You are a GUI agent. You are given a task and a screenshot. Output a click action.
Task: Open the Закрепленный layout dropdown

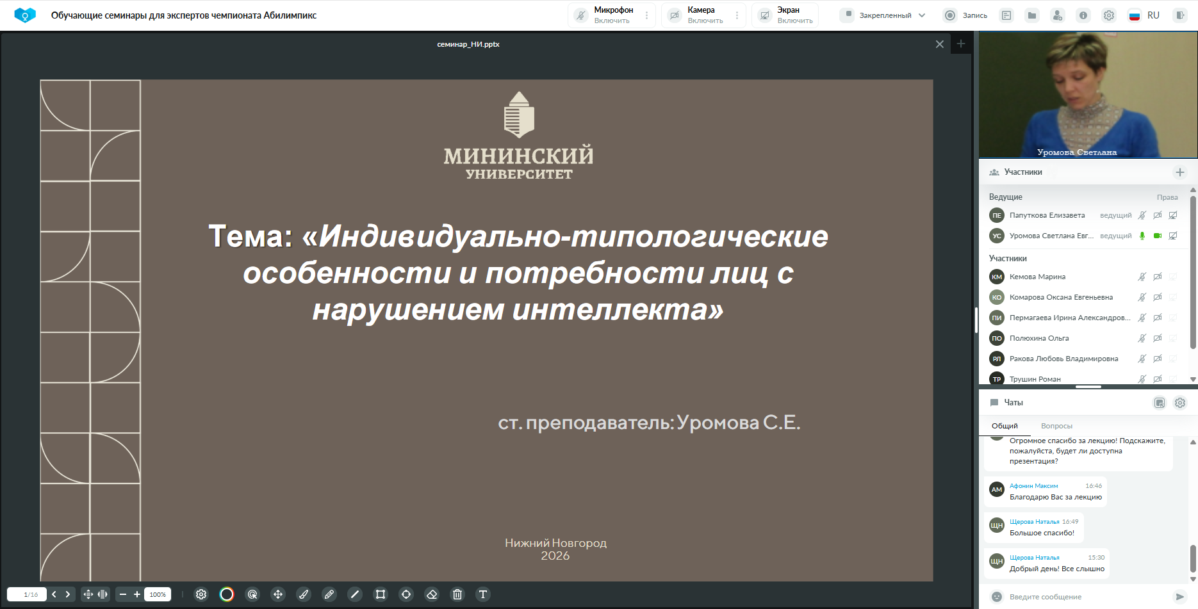click(884, 15)
